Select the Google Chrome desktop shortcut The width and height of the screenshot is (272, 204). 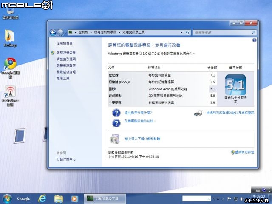click(10, 68)
